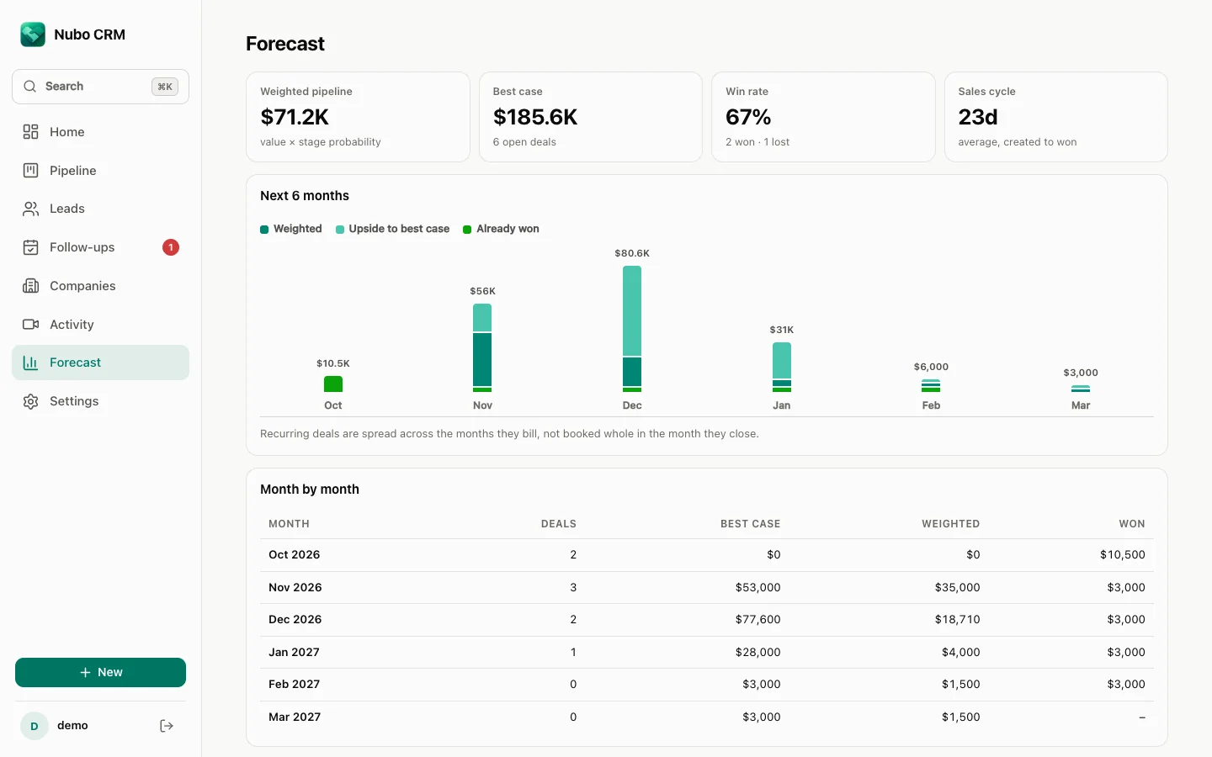This screenshot has height=757, width=1212.
Task: Click the $77,600 best case value
Action: [758, 620]
